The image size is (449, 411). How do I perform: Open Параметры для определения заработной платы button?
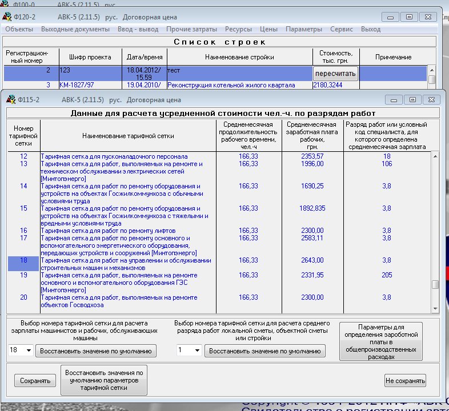381,341
